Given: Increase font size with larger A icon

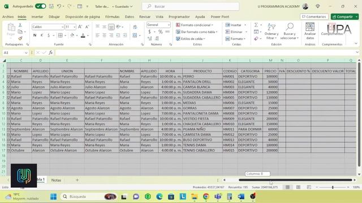Looking at the screenshot, I should (80, 27).
